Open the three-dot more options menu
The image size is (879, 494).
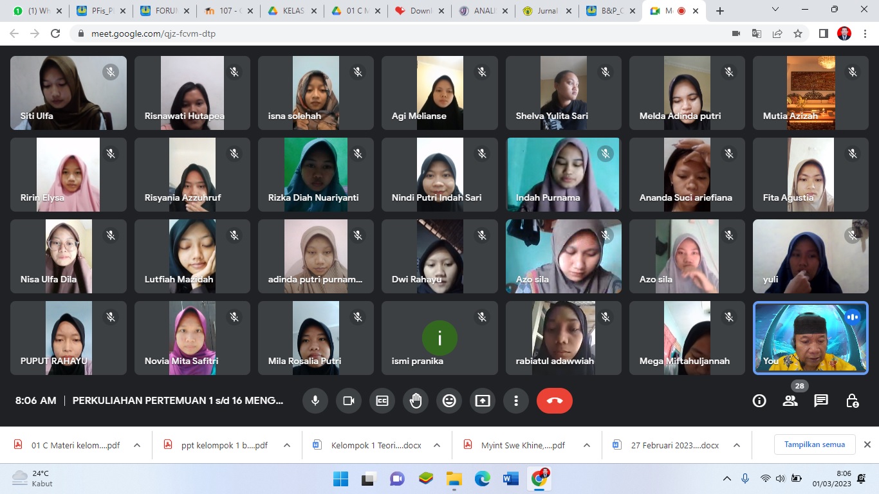tap(516, 401)
